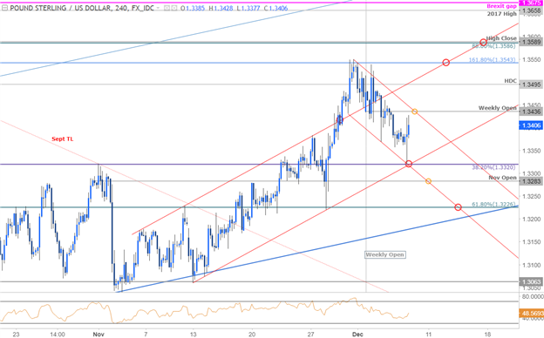This screenshot has width=544, height=338.
Task: Click the HDC level label
Action: (x=510, y=81)
